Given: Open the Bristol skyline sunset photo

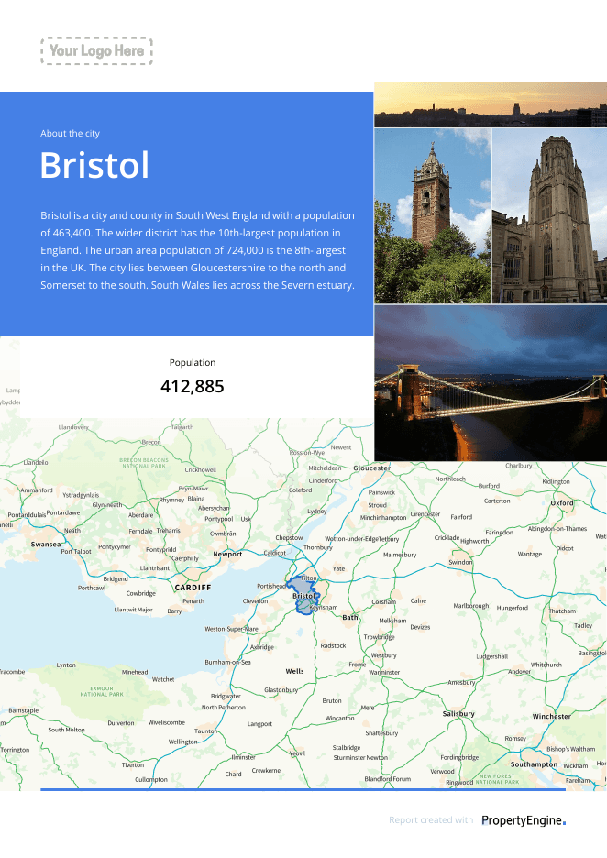Looking at the screenshot, I should tap(491, 104).
